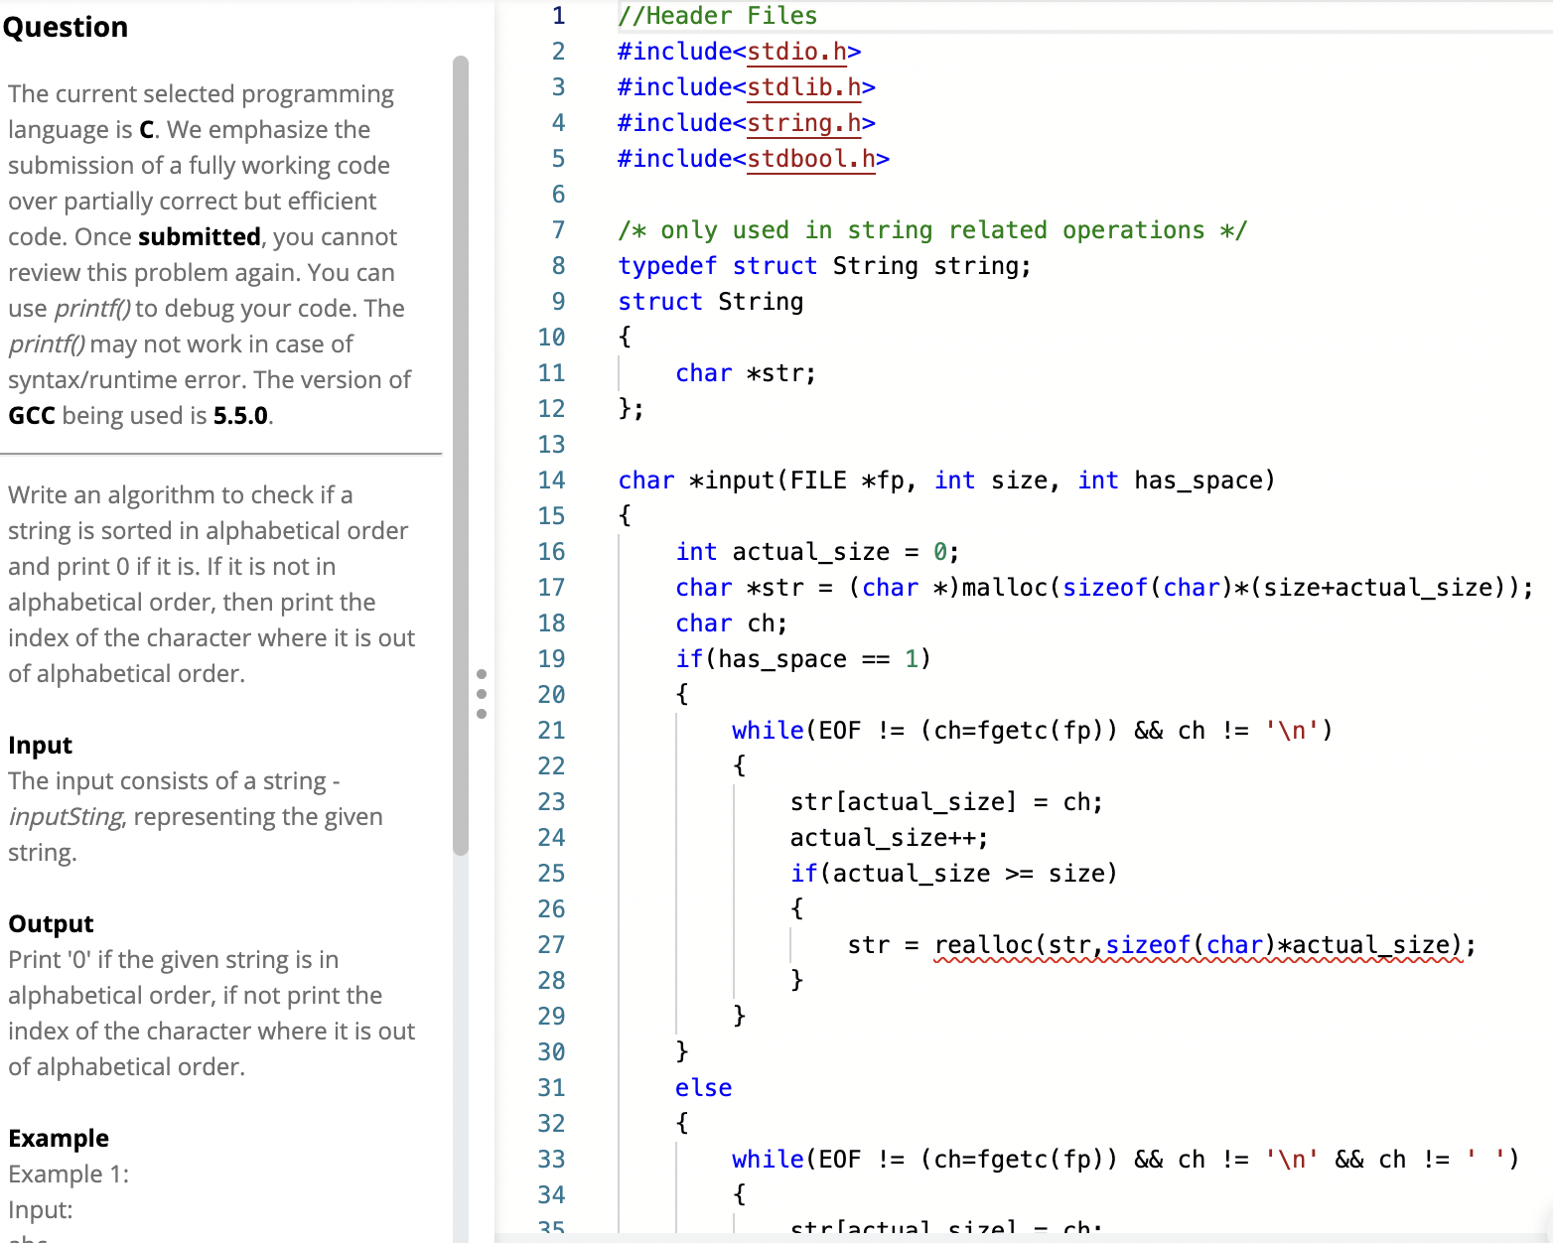Click line number 27 in the gutter

(x=551, y=945)
